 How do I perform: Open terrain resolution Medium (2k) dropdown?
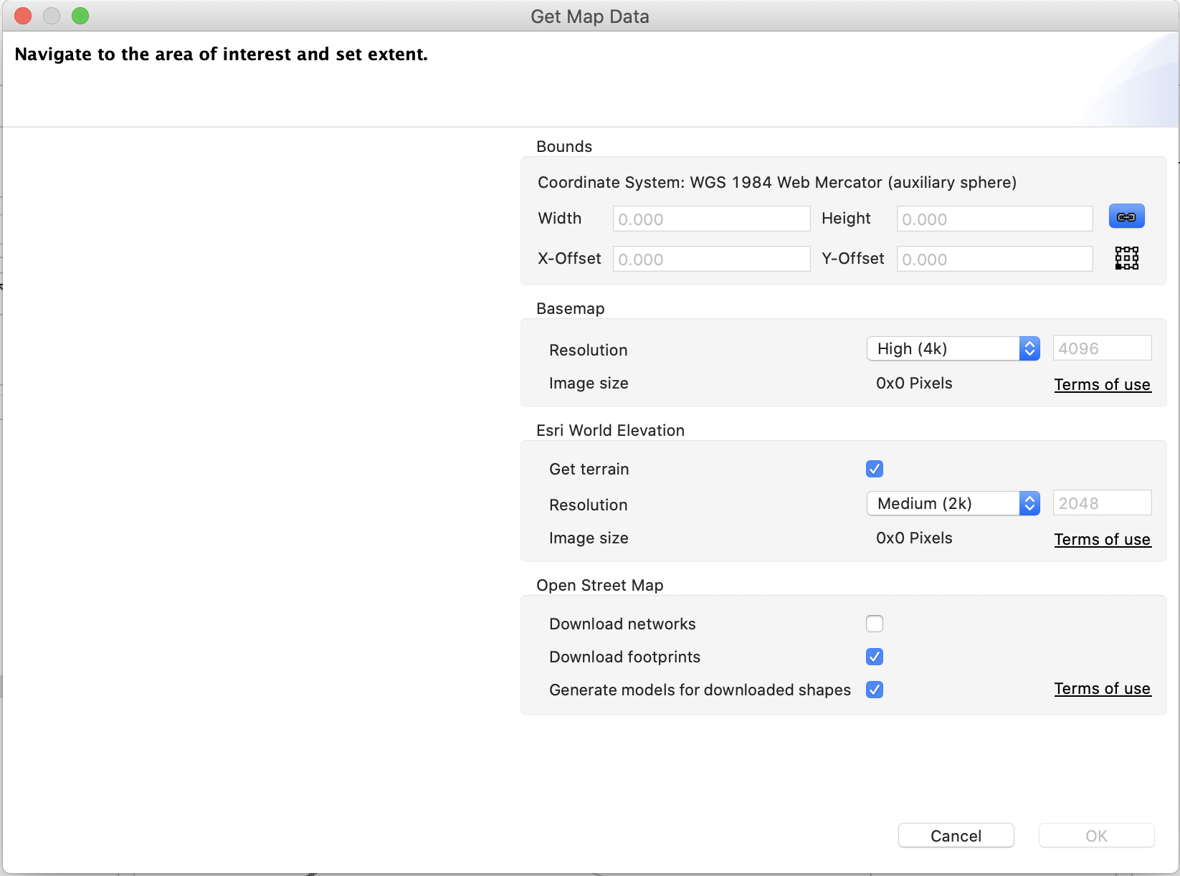click(x=953, y=503)
